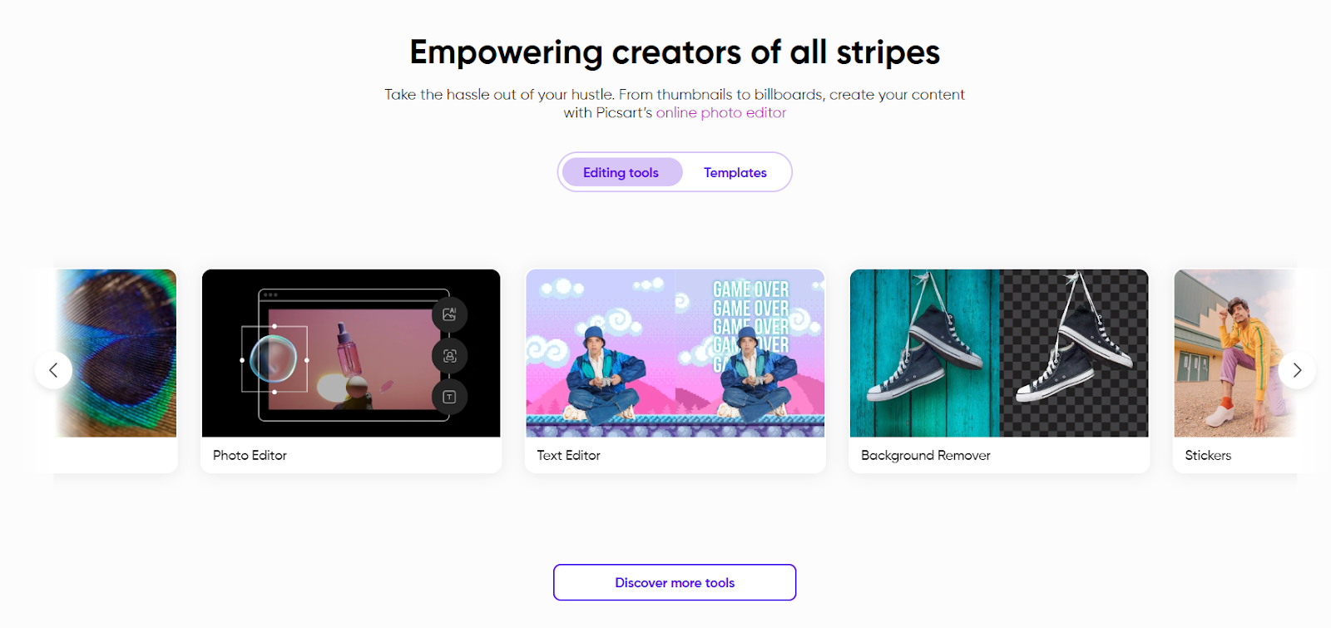1331x628 pixels.
Task: Click the Background Remover label
Action: 926,455
